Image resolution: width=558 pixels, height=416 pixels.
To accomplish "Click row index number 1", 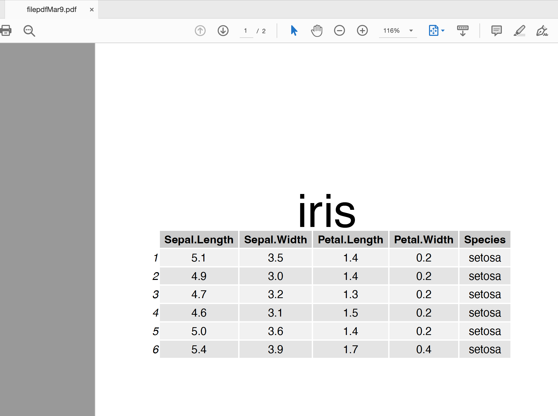I will 156,258.
